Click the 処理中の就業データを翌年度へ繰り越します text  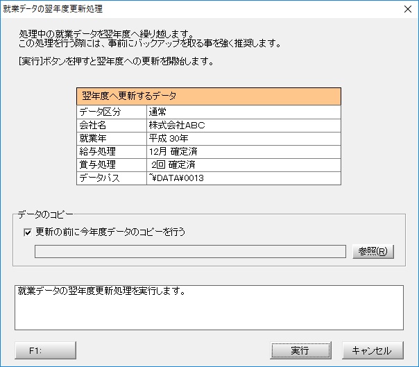(x=106, y=34)
